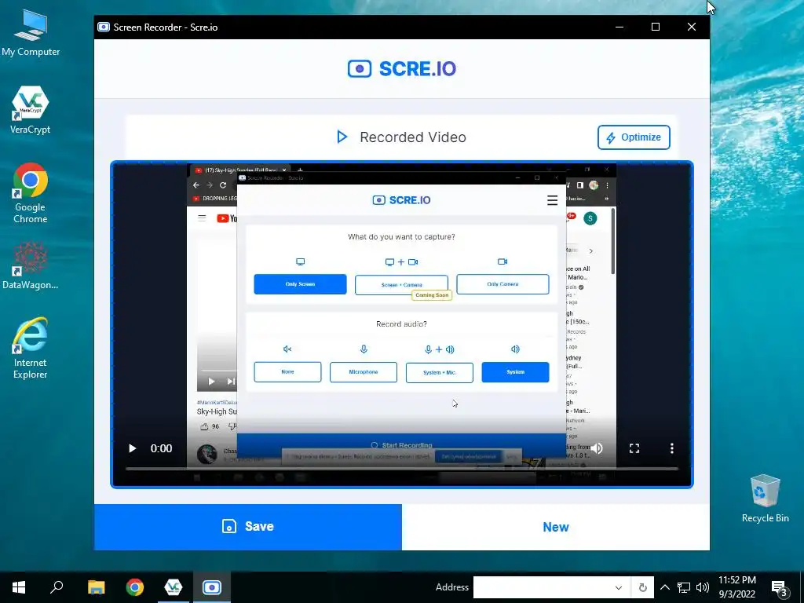The width and height of the screenshot is (804, 603).
Task: Click the Screen Recorder taskbar icon
Action: point(212,587)
